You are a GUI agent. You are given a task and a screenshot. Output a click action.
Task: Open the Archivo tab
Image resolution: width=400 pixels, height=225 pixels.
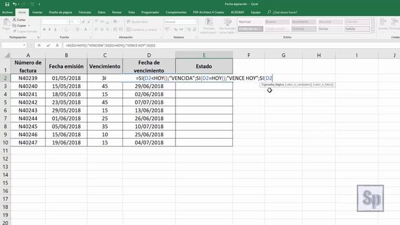[x=7, y=12]
